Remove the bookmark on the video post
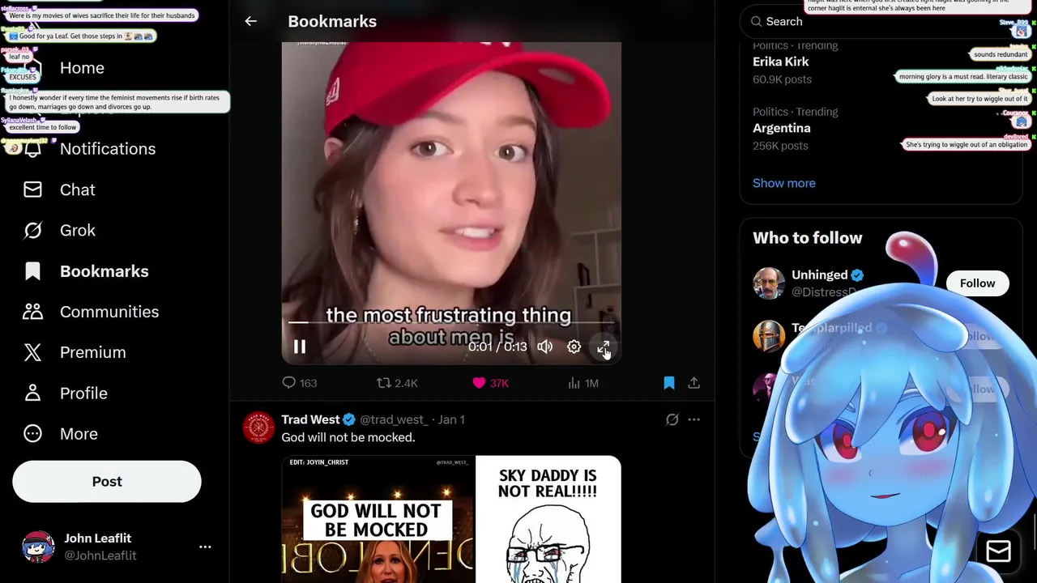The height and width of the screenshot is (583, 1037). coord(669,383)
